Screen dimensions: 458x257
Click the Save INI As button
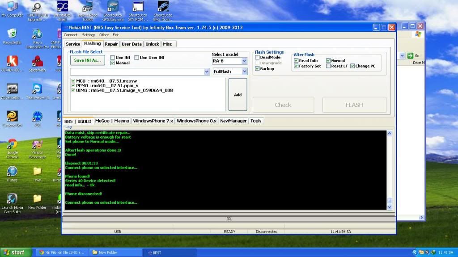tap(87, 60)
